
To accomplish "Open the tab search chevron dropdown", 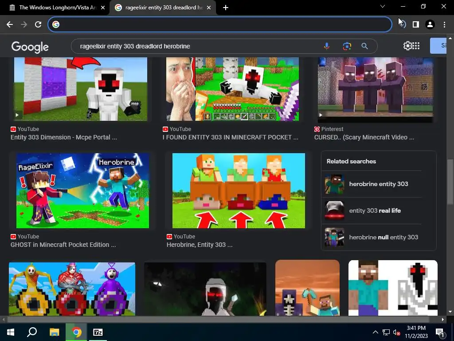I will 383,6.
